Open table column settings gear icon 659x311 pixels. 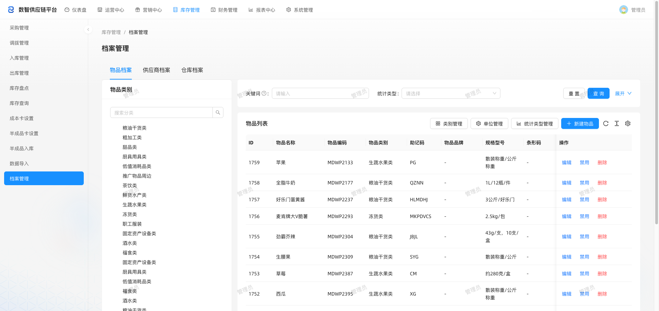pos(628,123)
